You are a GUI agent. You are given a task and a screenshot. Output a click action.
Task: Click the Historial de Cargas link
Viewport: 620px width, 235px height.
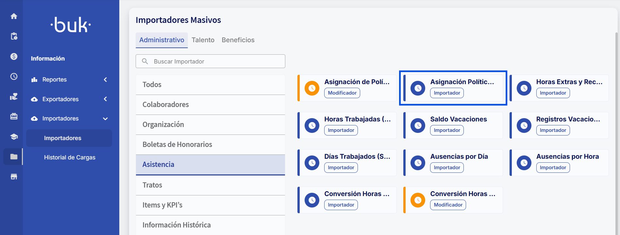coord(69,157)
